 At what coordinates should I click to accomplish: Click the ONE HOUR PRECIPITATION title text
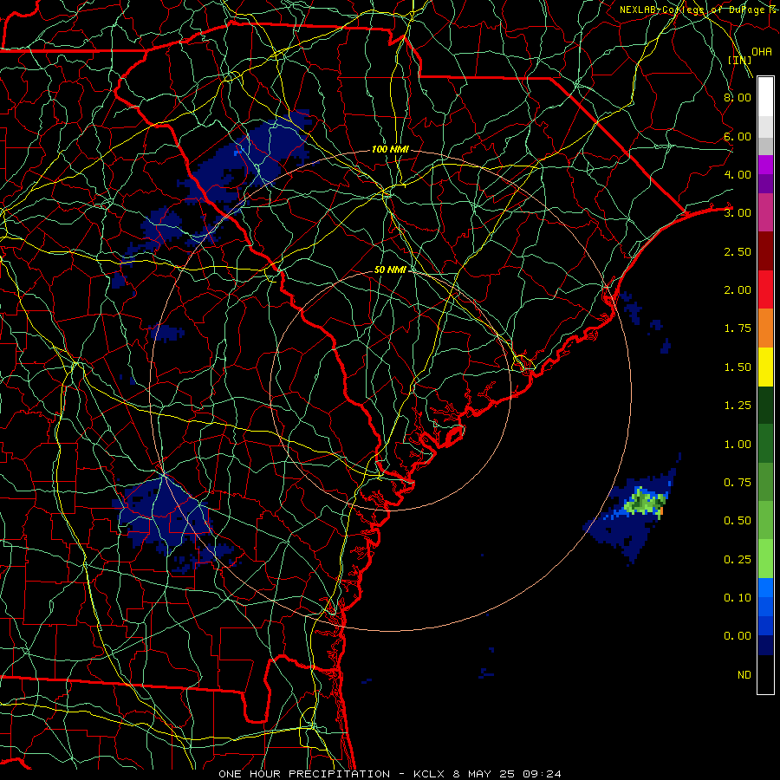(304, 774)
